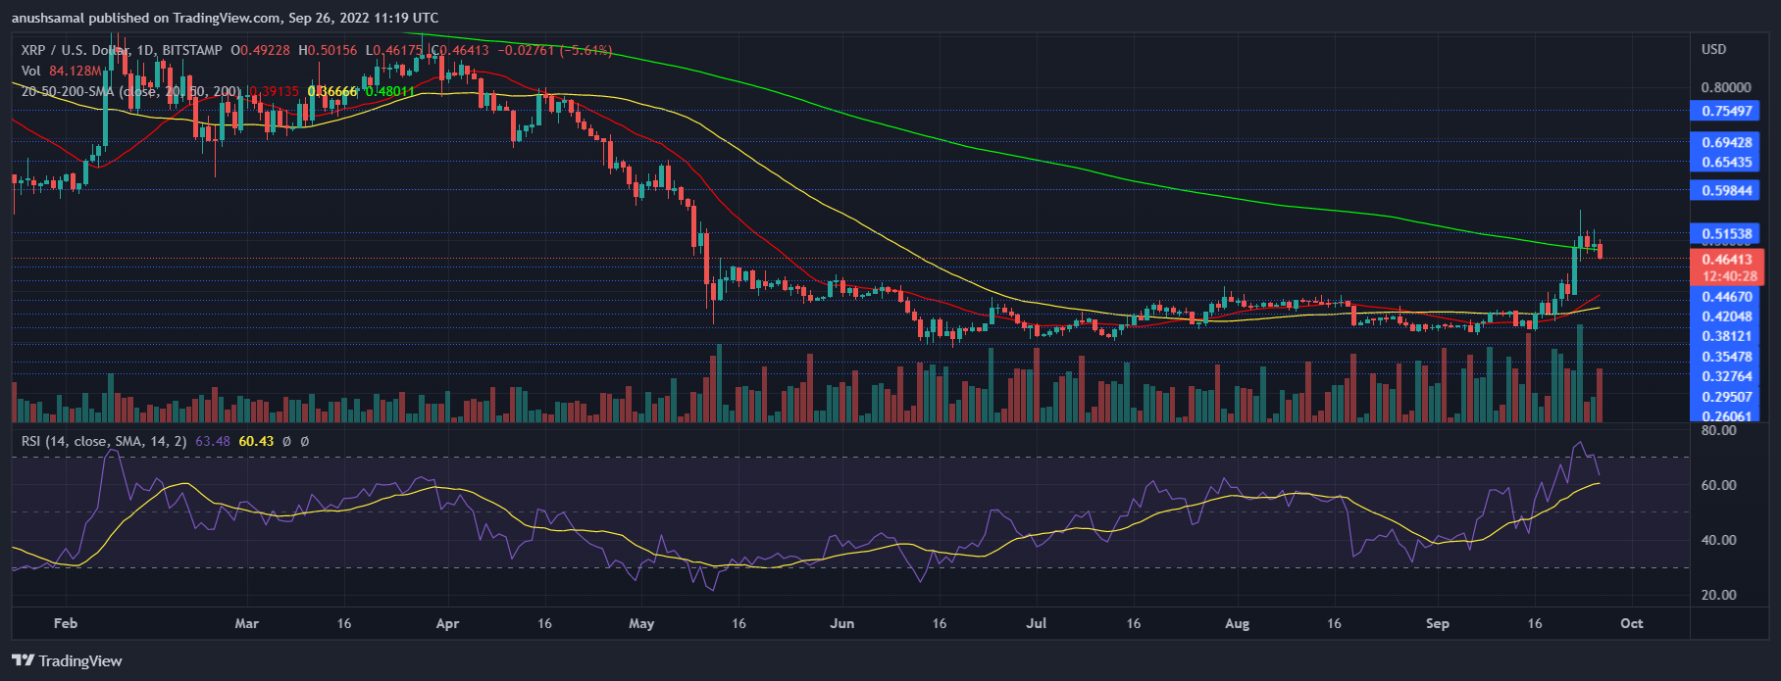Click the L0.46175 low price value
The width and height of the screenshot is (1781, 681).
click(396, 50)
